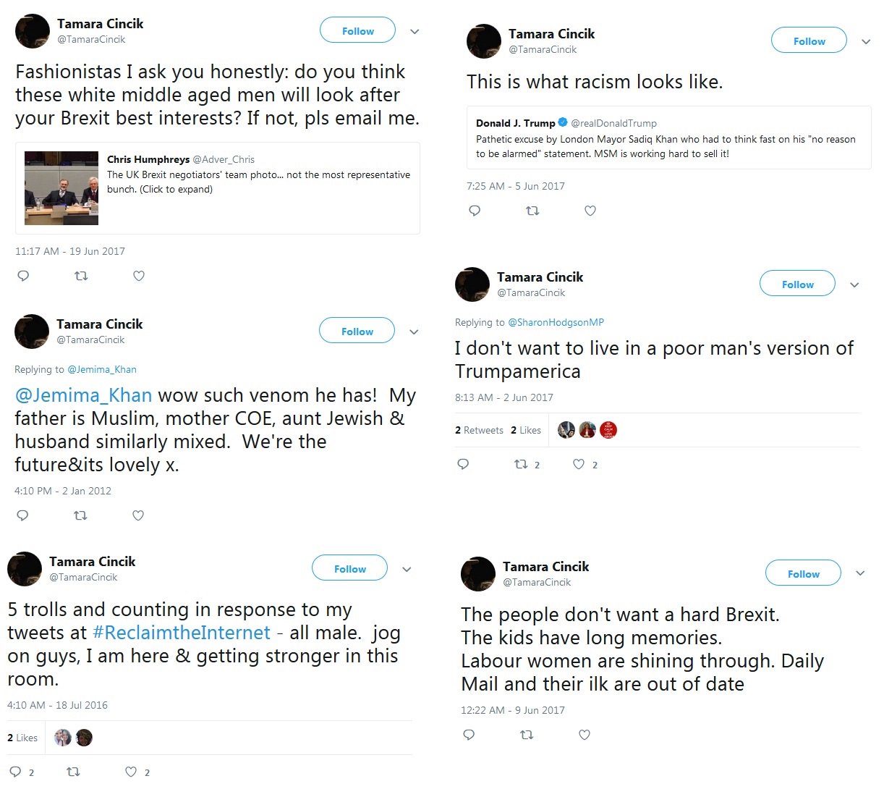Like the 'hard Brexit' tweet
Image resolution: width=884 pixels, height=797 pixels.
click(585, 735)
